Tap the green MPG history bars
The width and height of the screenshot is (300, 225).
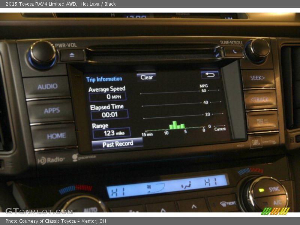point(177,125)
